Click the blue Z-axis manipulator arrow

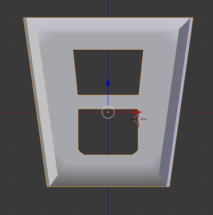108,82
